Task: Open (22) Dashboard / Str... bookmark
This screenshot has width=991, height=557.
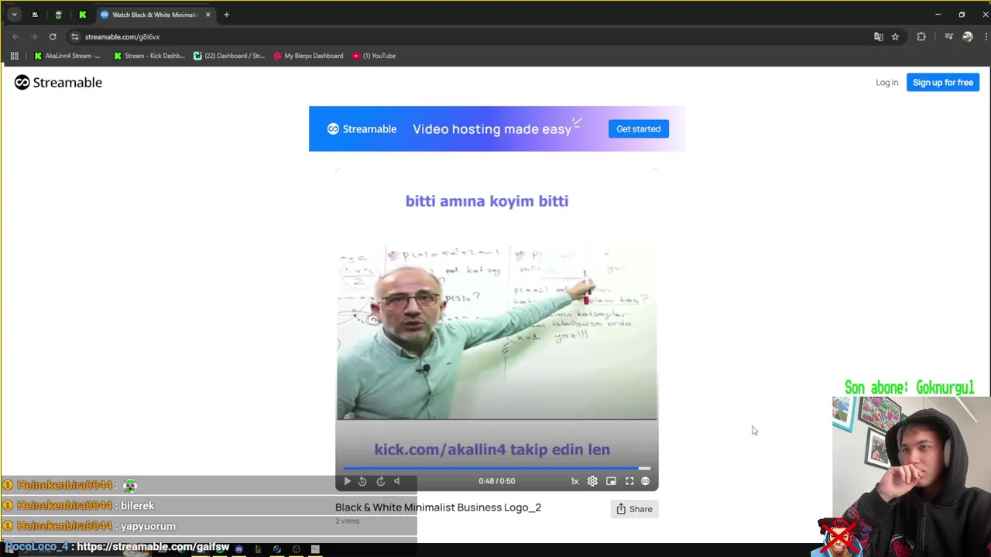Action: 228,56
